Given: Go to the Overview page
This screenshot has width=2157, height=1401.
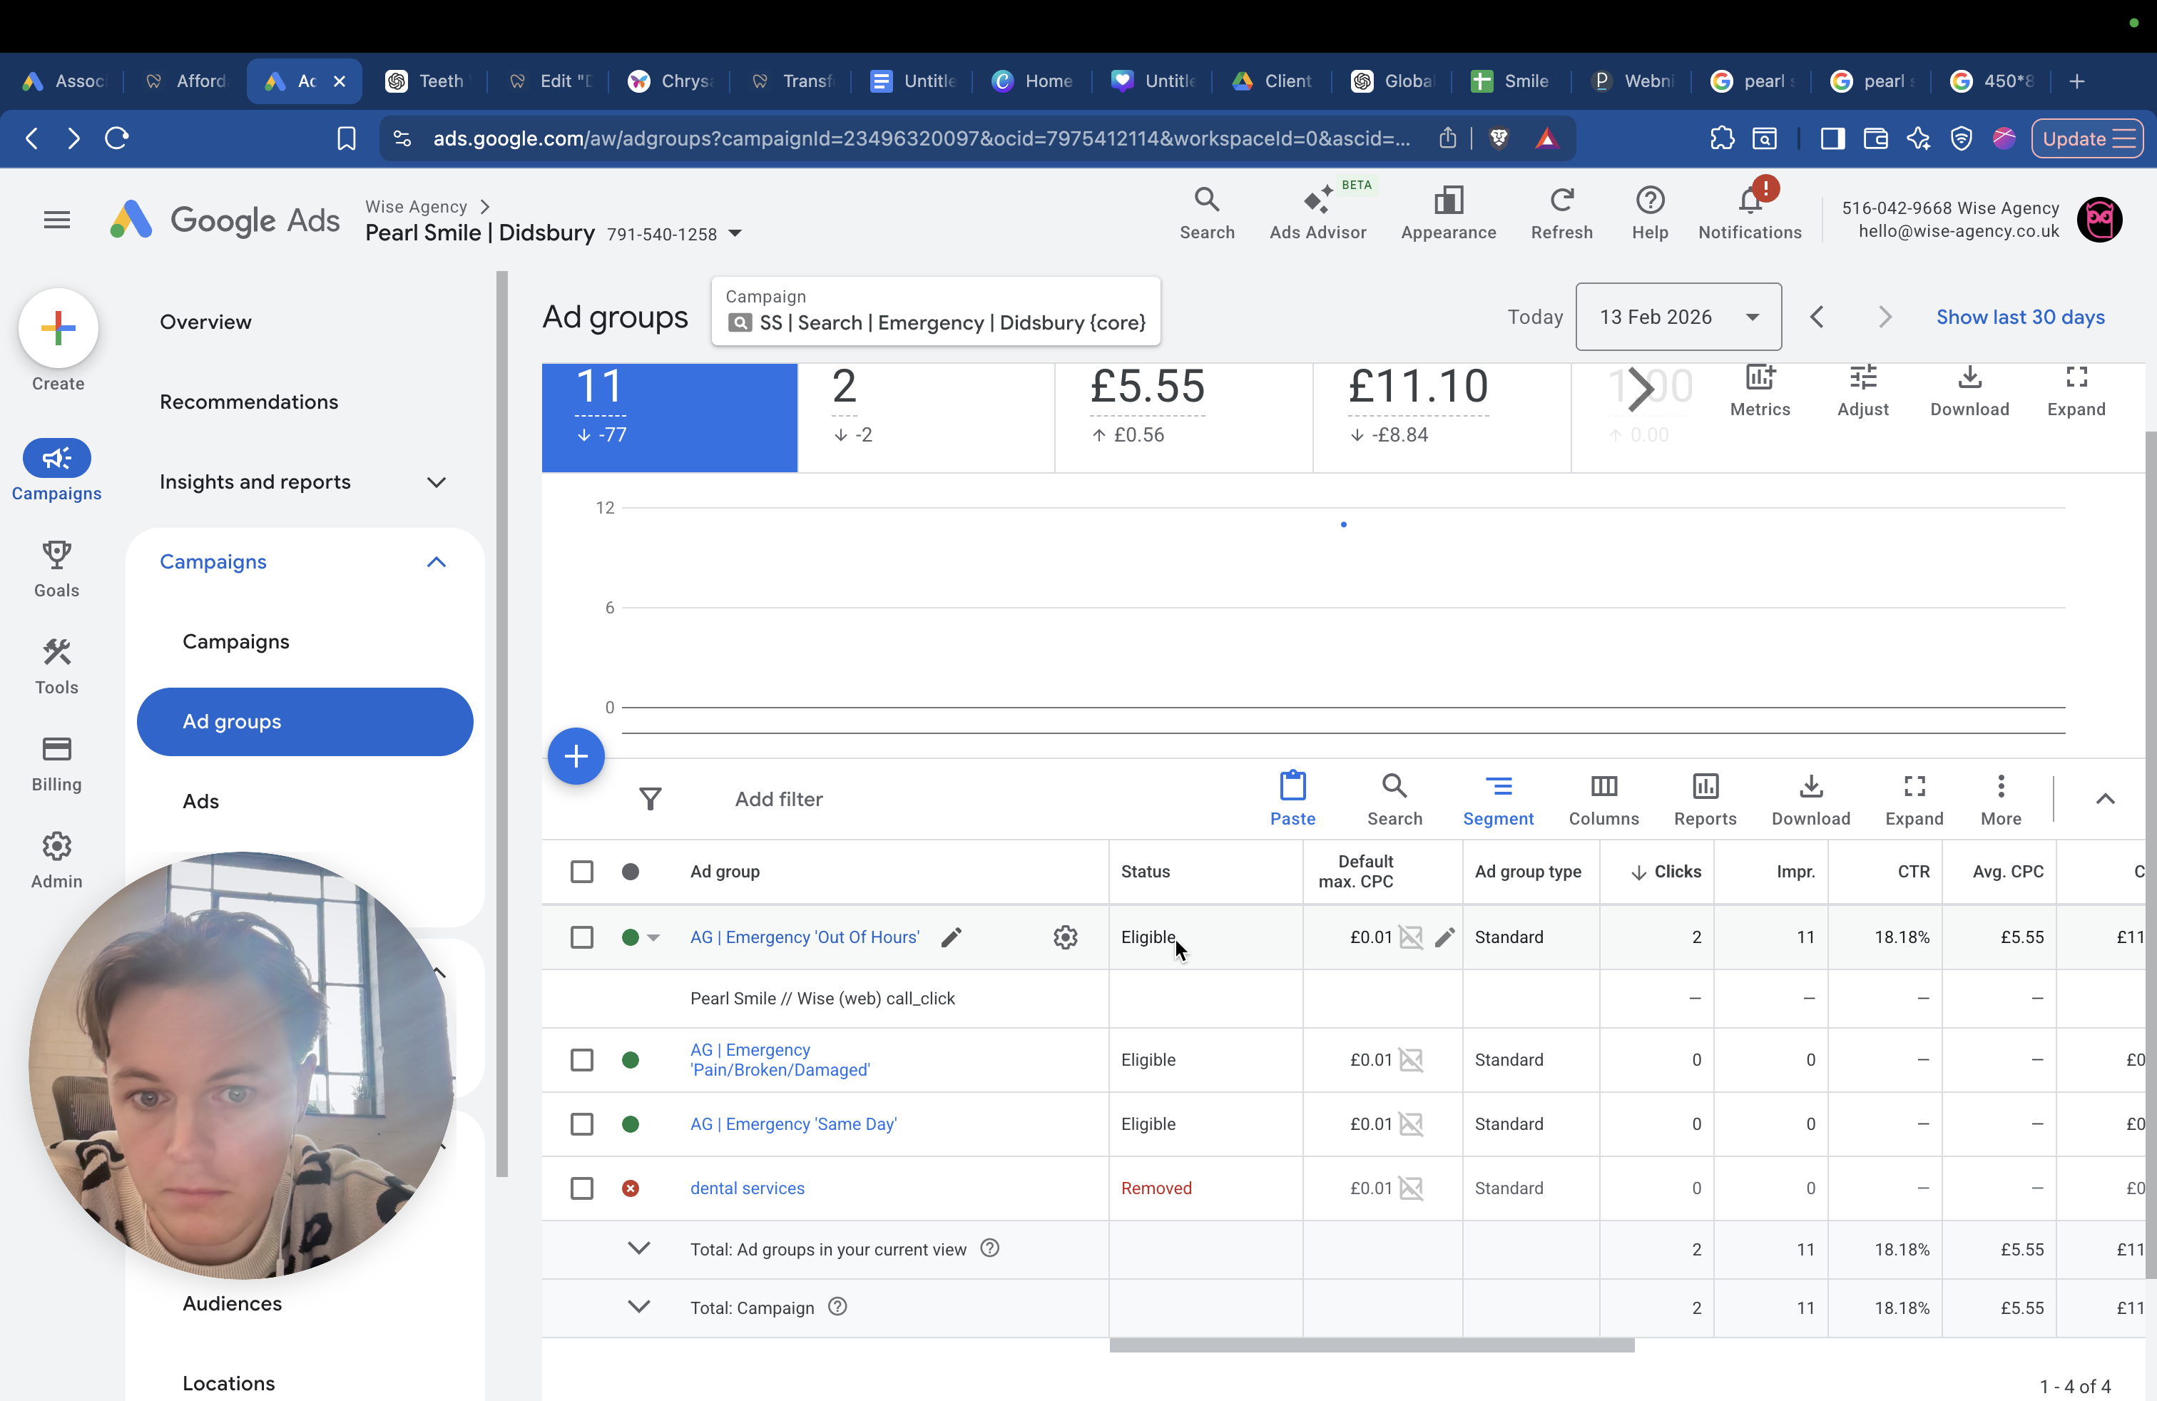Looking at the screenshot, I should pyautogui.click(x=205, y=322).
